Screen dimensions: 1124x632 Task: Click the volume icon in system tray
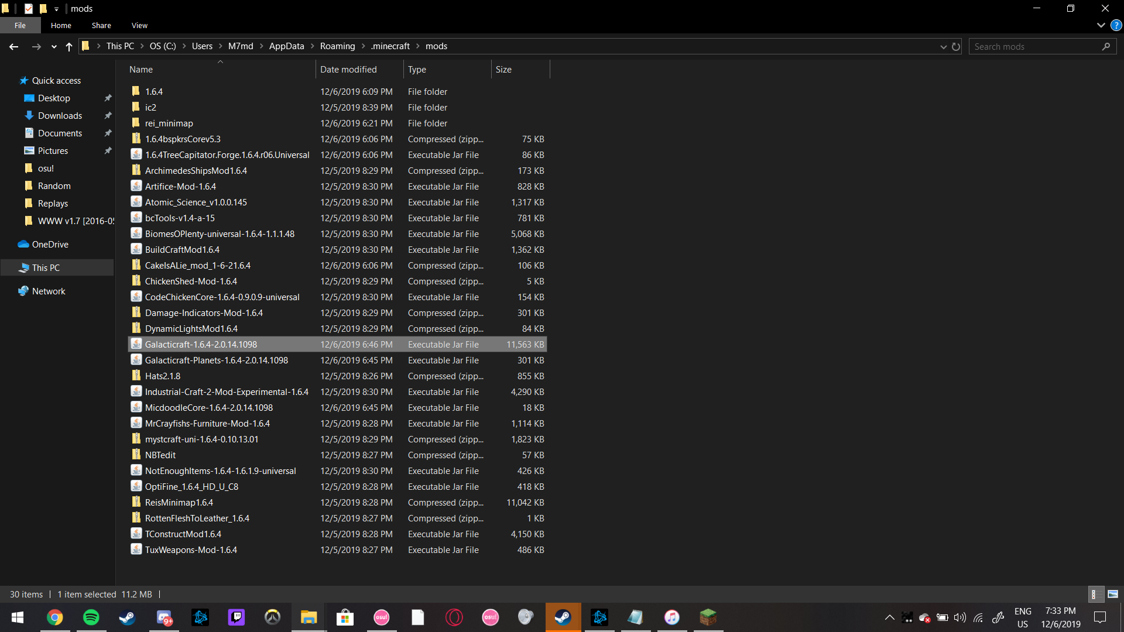960,617
